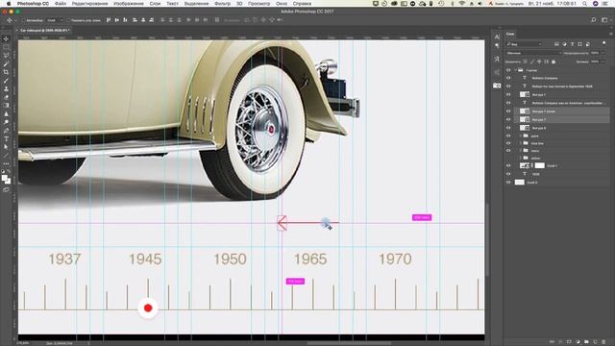Viewport: 615px width, 346px height.
Task: Open the Просмотр menu
Action: (258, 4)
